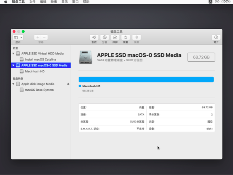Click the battery charging status icon

tap(217, 2)
